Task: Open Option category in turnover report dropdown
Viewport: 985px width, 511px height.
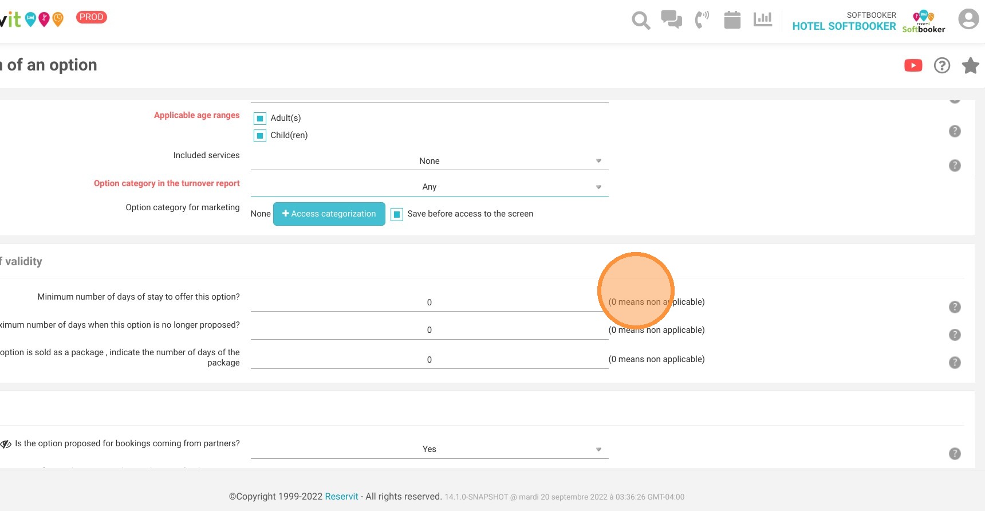Action: 430,187
